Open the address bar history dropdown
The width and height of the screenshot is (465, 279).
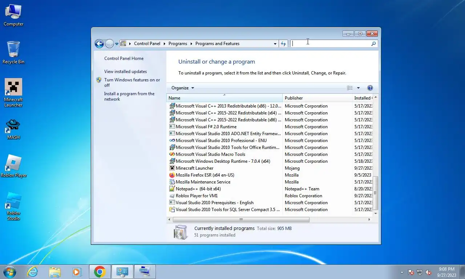(275, 44)
